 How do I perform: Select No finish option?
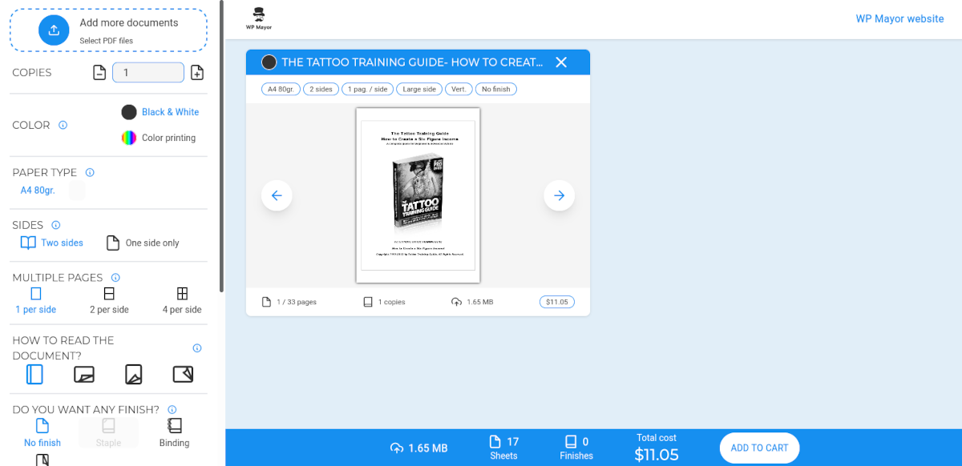42,433
